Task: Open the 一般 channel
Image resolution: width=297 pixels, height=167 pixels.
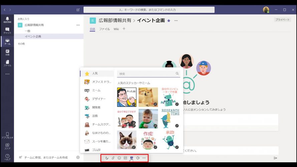Action: coord(27,31)
